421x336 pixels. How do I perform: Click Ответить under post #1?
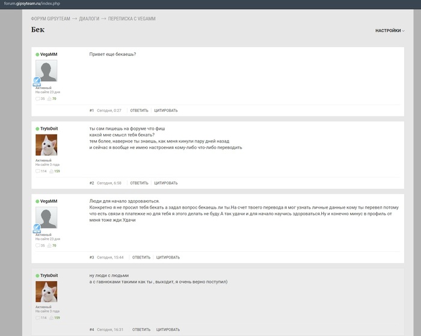(139, 111)
